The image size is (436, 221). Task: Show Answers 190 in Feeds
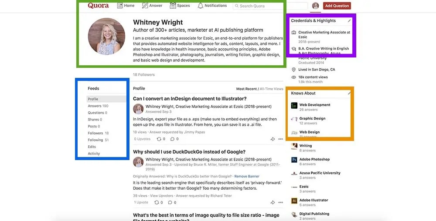point(98,106)
